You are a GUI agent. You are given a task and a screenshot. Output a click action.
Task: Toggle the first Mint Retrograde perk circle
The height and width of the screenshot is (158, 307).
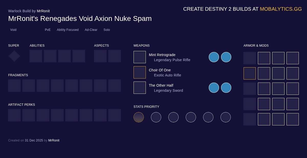click(214, 57)
